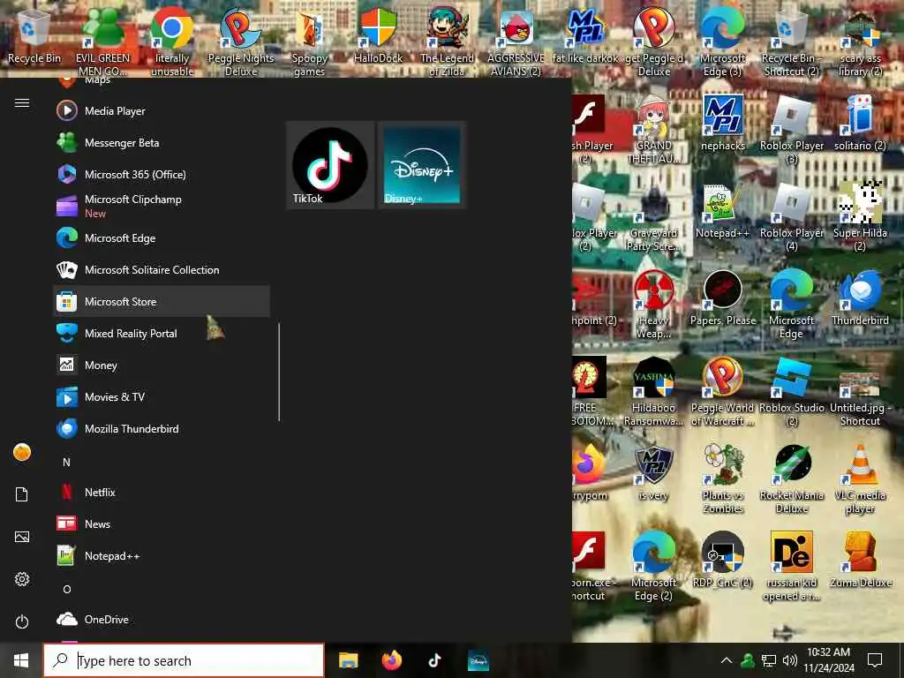Select Rocket Mania Deluxe desktop icon
Image resolution: width=904 pixels, height=678 pixels.
pos(792,478)
